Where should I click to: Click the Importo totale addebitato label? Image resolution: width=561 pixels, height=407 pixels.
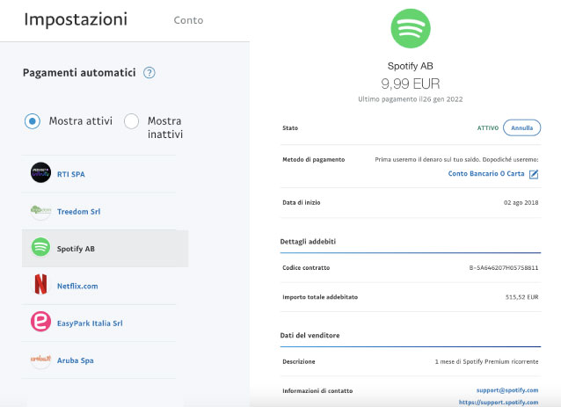320,297
